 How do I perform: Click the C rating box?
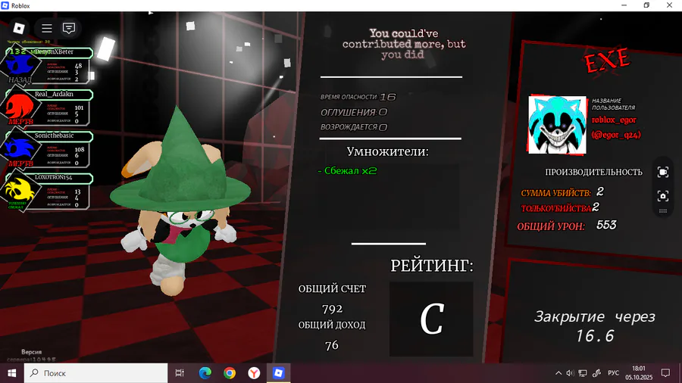click(x=431, y=319)
